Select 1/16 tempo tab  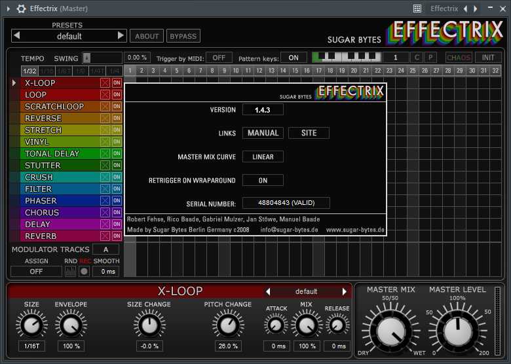point(47,71)
